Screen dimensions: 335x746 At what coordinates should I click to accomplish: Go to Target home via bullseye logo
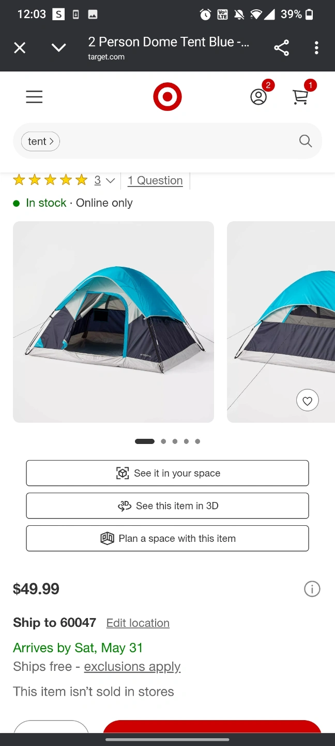tap(167, 97)
